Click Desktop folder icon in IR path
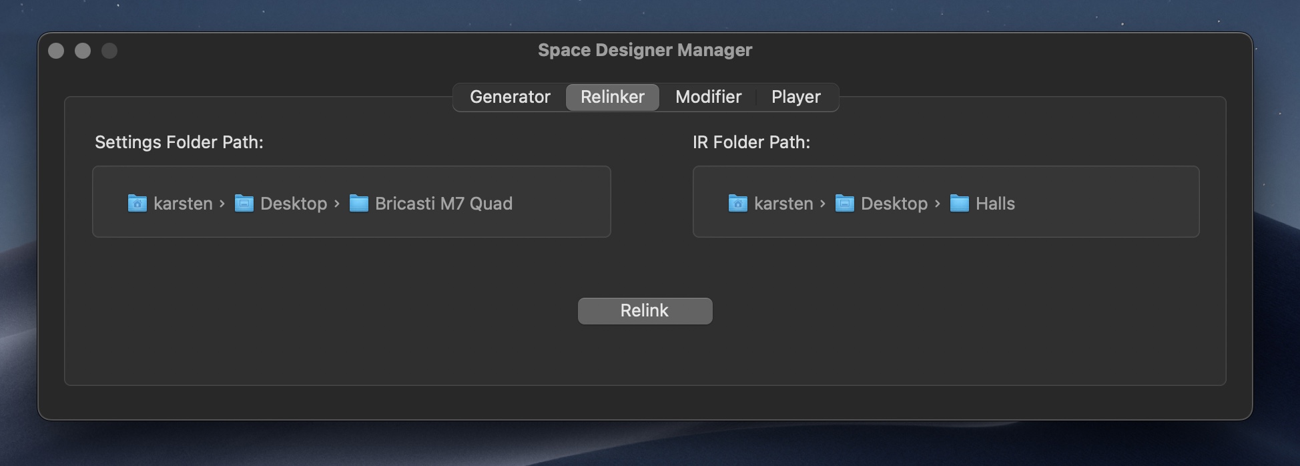 click(x=844, y=203)
